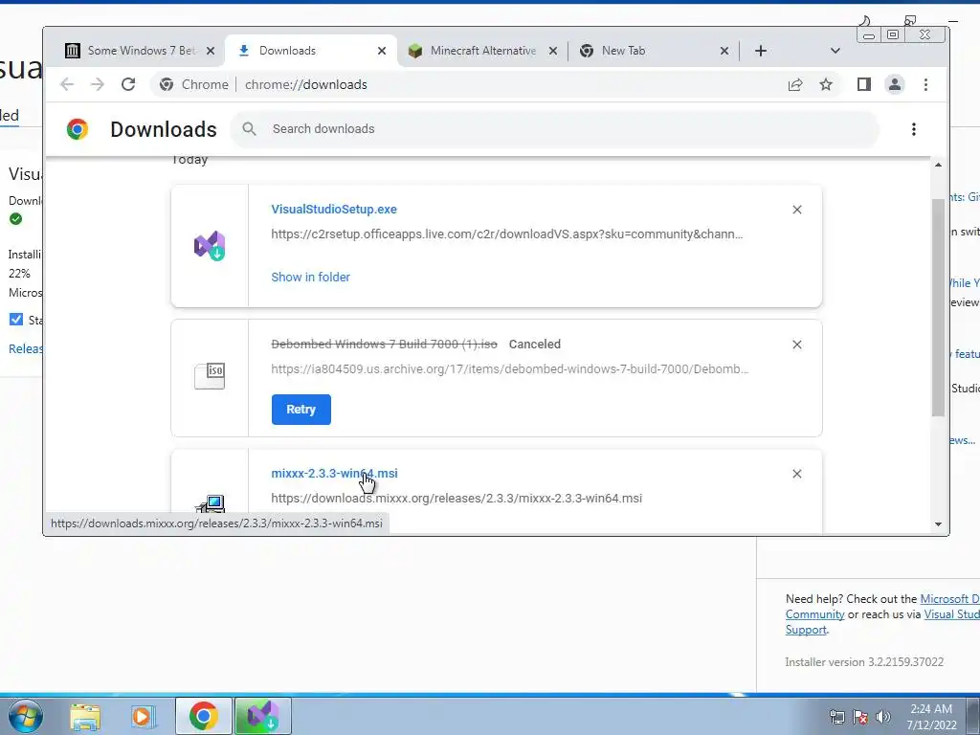Switch to the New Tab tab
Image resolution: width=980 pixels, height=735 pixels.
(x=624, y=51)
